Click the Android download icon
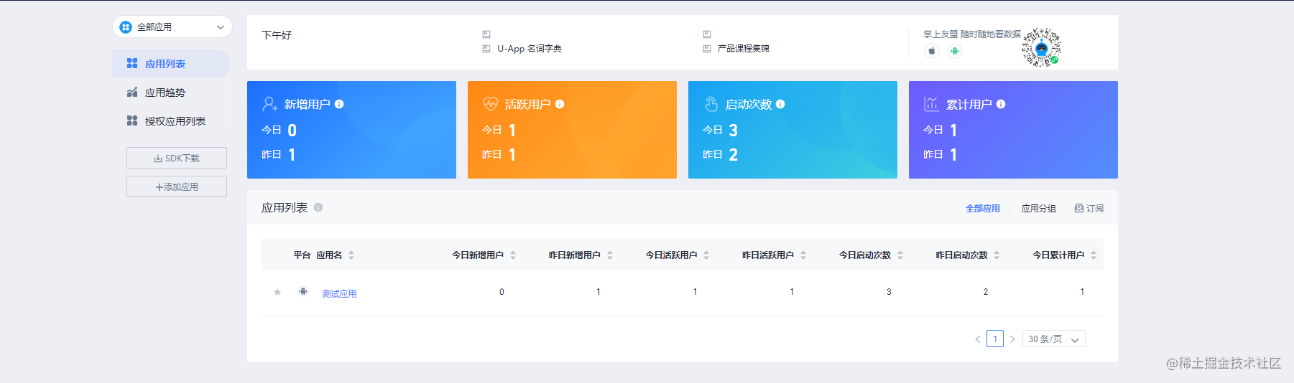 [x=954, y=51]
